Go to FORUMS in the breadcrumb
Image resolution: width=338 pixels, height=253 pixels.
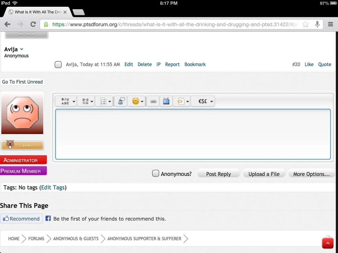tap(36, 239)
